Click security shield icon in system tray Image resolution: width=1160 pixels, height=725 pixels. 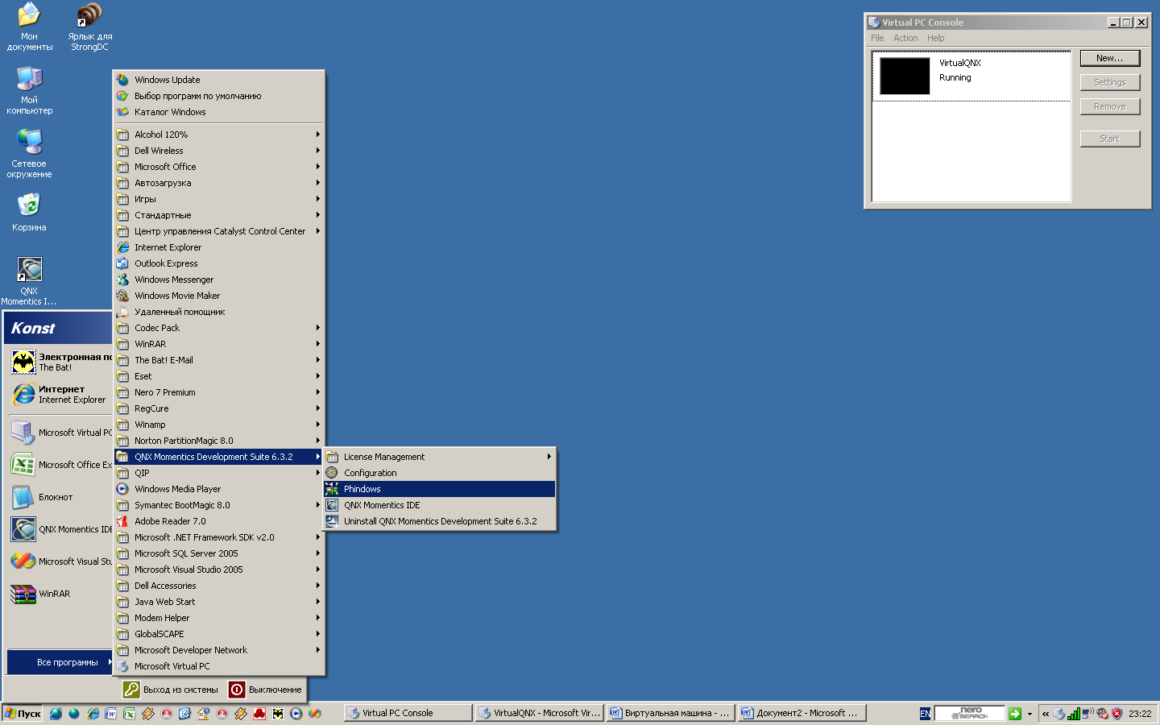(1116, 714)
